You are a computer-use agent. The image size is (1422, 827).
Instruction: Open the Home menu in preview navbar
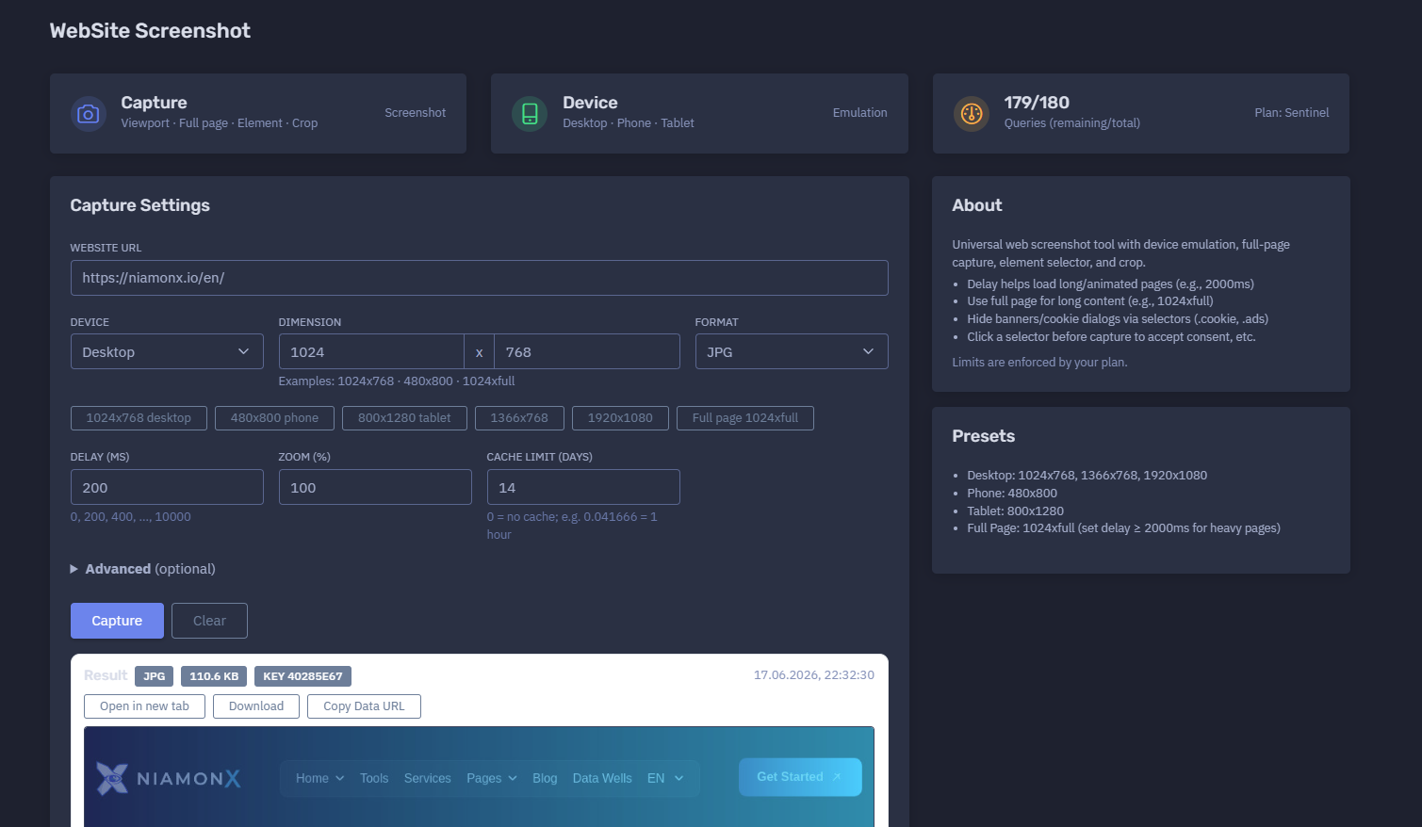click(319, 778)
